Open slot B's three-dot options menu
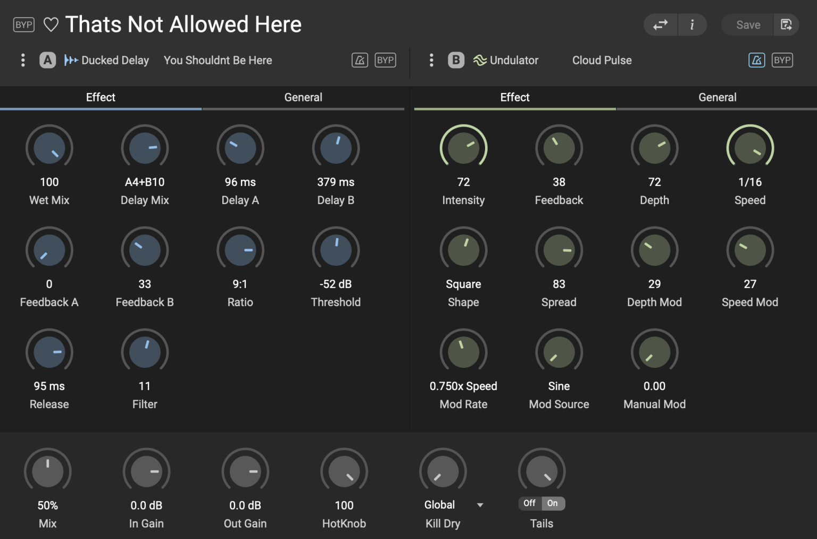 [431, 60]
